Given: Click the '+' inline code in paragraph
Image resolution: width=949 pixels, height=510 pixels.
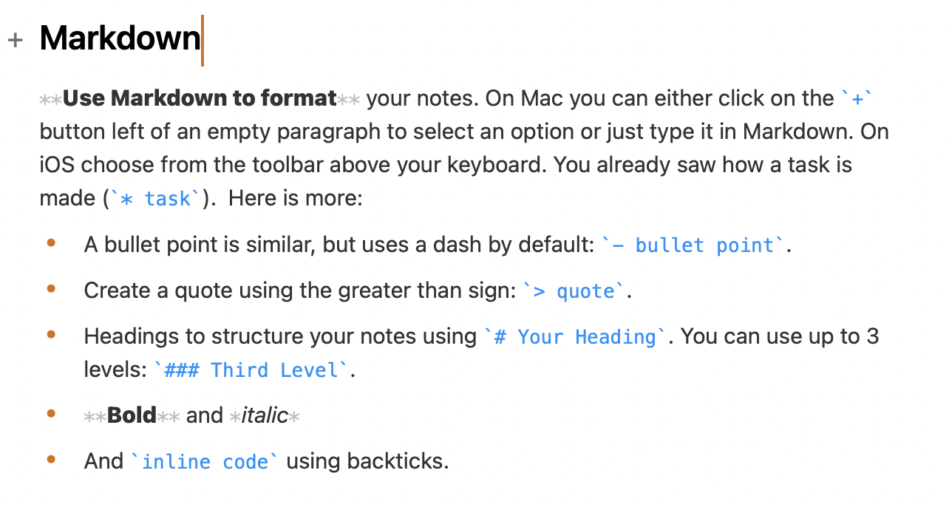Looking at the screenshot, I should click(x=858, y=98).
